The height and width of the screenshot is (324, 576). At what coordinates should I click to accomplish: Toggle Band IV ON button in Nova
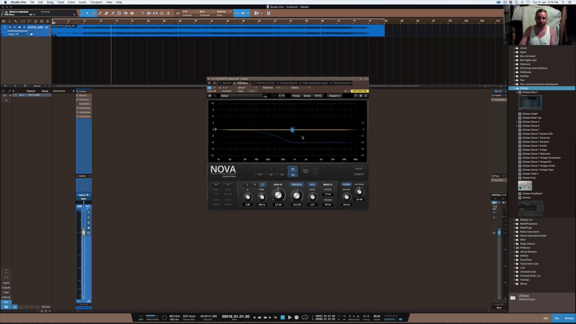tap(293, 175)
